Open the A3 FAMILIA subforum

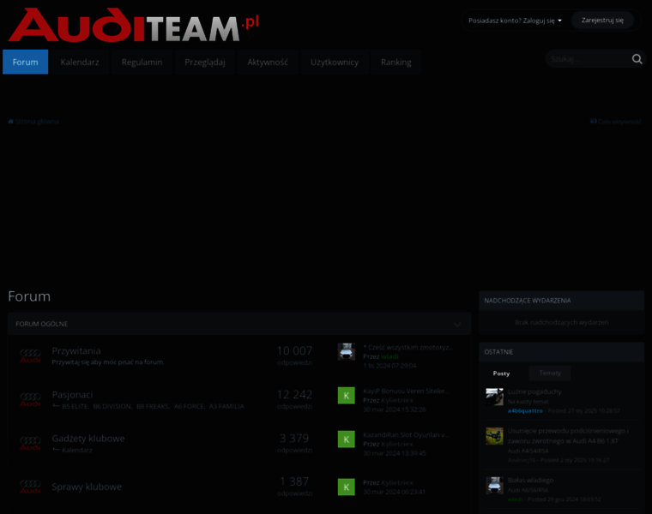click(226, 406)
